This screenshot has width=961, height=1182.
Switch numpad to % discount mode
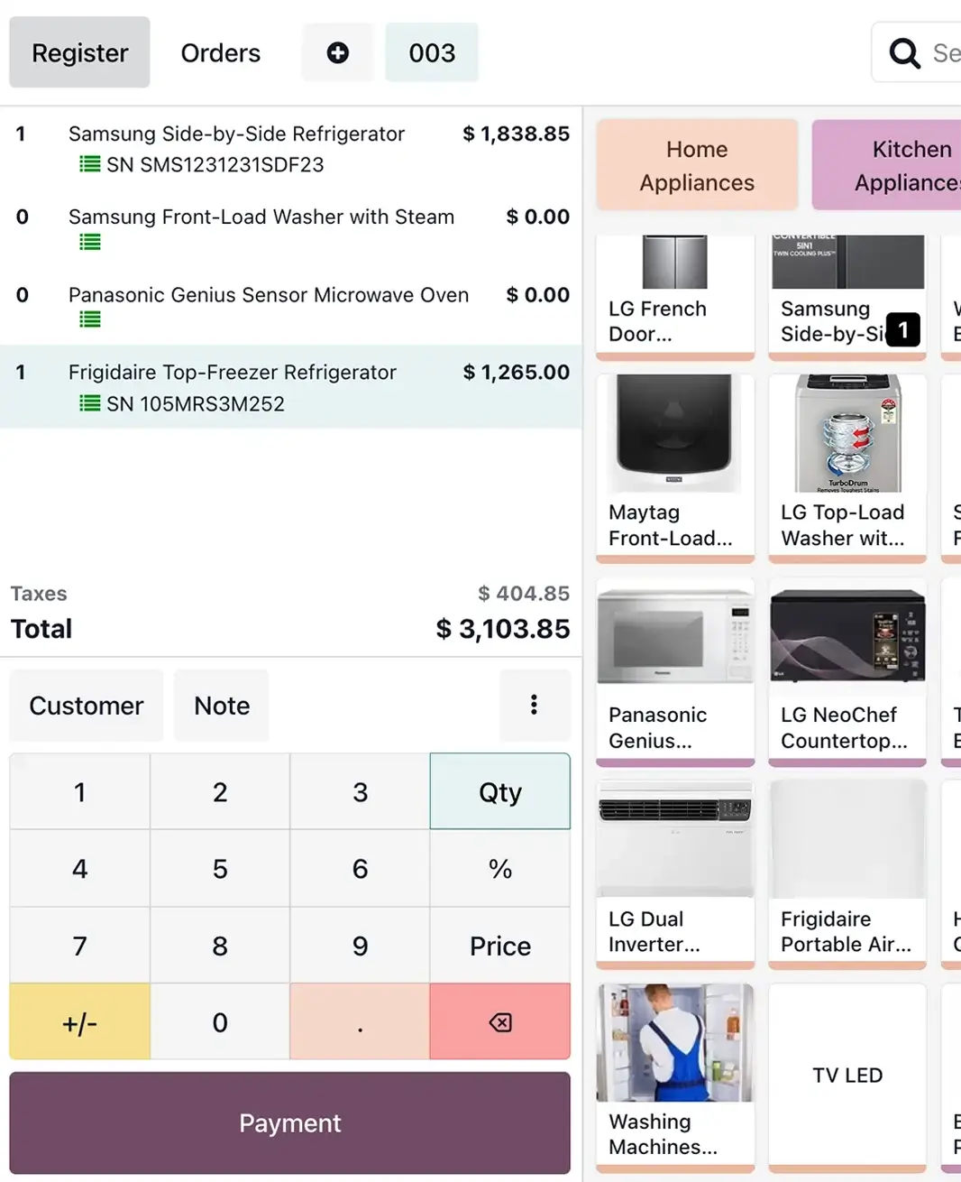(x=500, y=869)
